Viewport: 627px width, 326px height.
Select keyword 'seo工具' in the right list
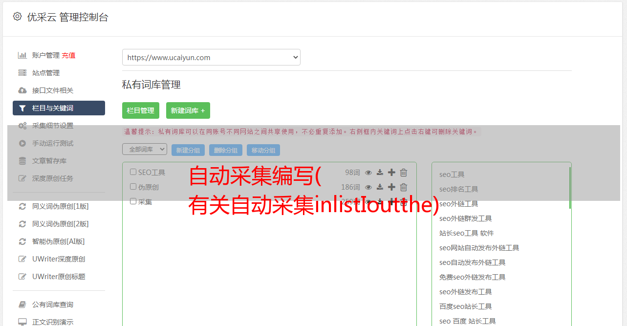452,174
